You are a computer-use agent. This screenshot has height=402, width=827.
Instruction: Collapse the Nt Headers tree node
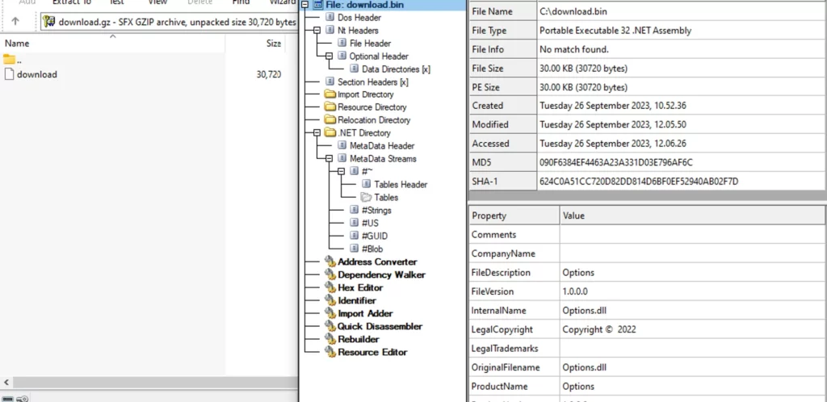click(317, 30)
